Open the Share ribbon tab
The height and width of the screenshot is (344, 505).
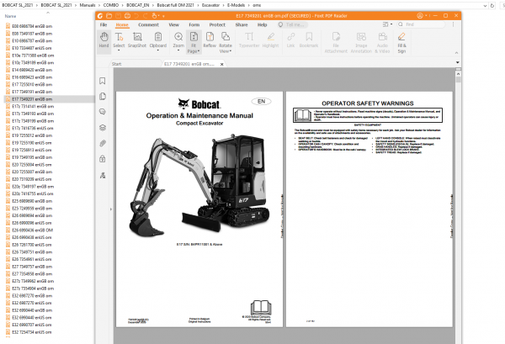(242, 24)
